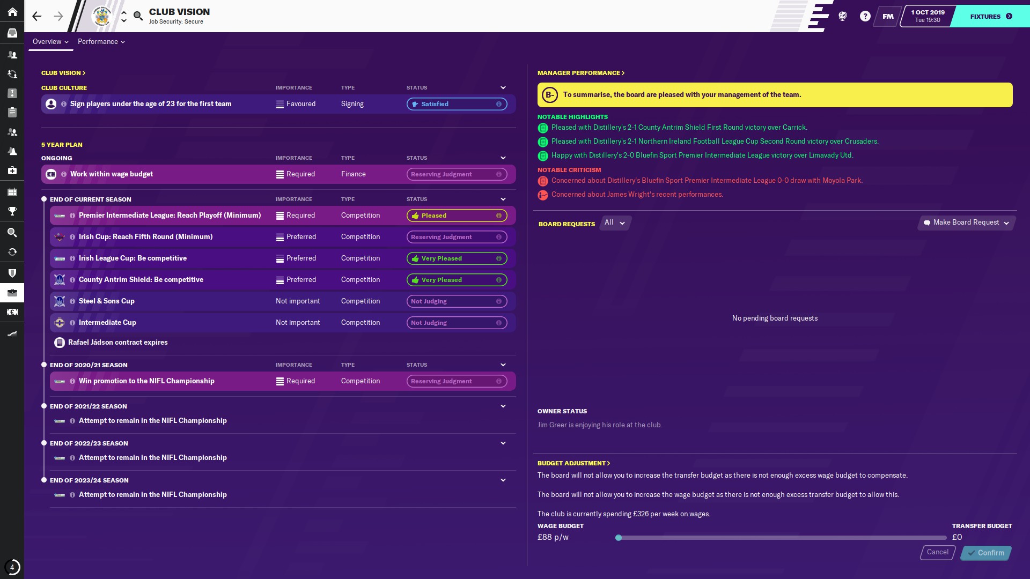This screenshot has width=1030, height=579.
Task: Go forward with the right arrow
Action: point(58,16)
